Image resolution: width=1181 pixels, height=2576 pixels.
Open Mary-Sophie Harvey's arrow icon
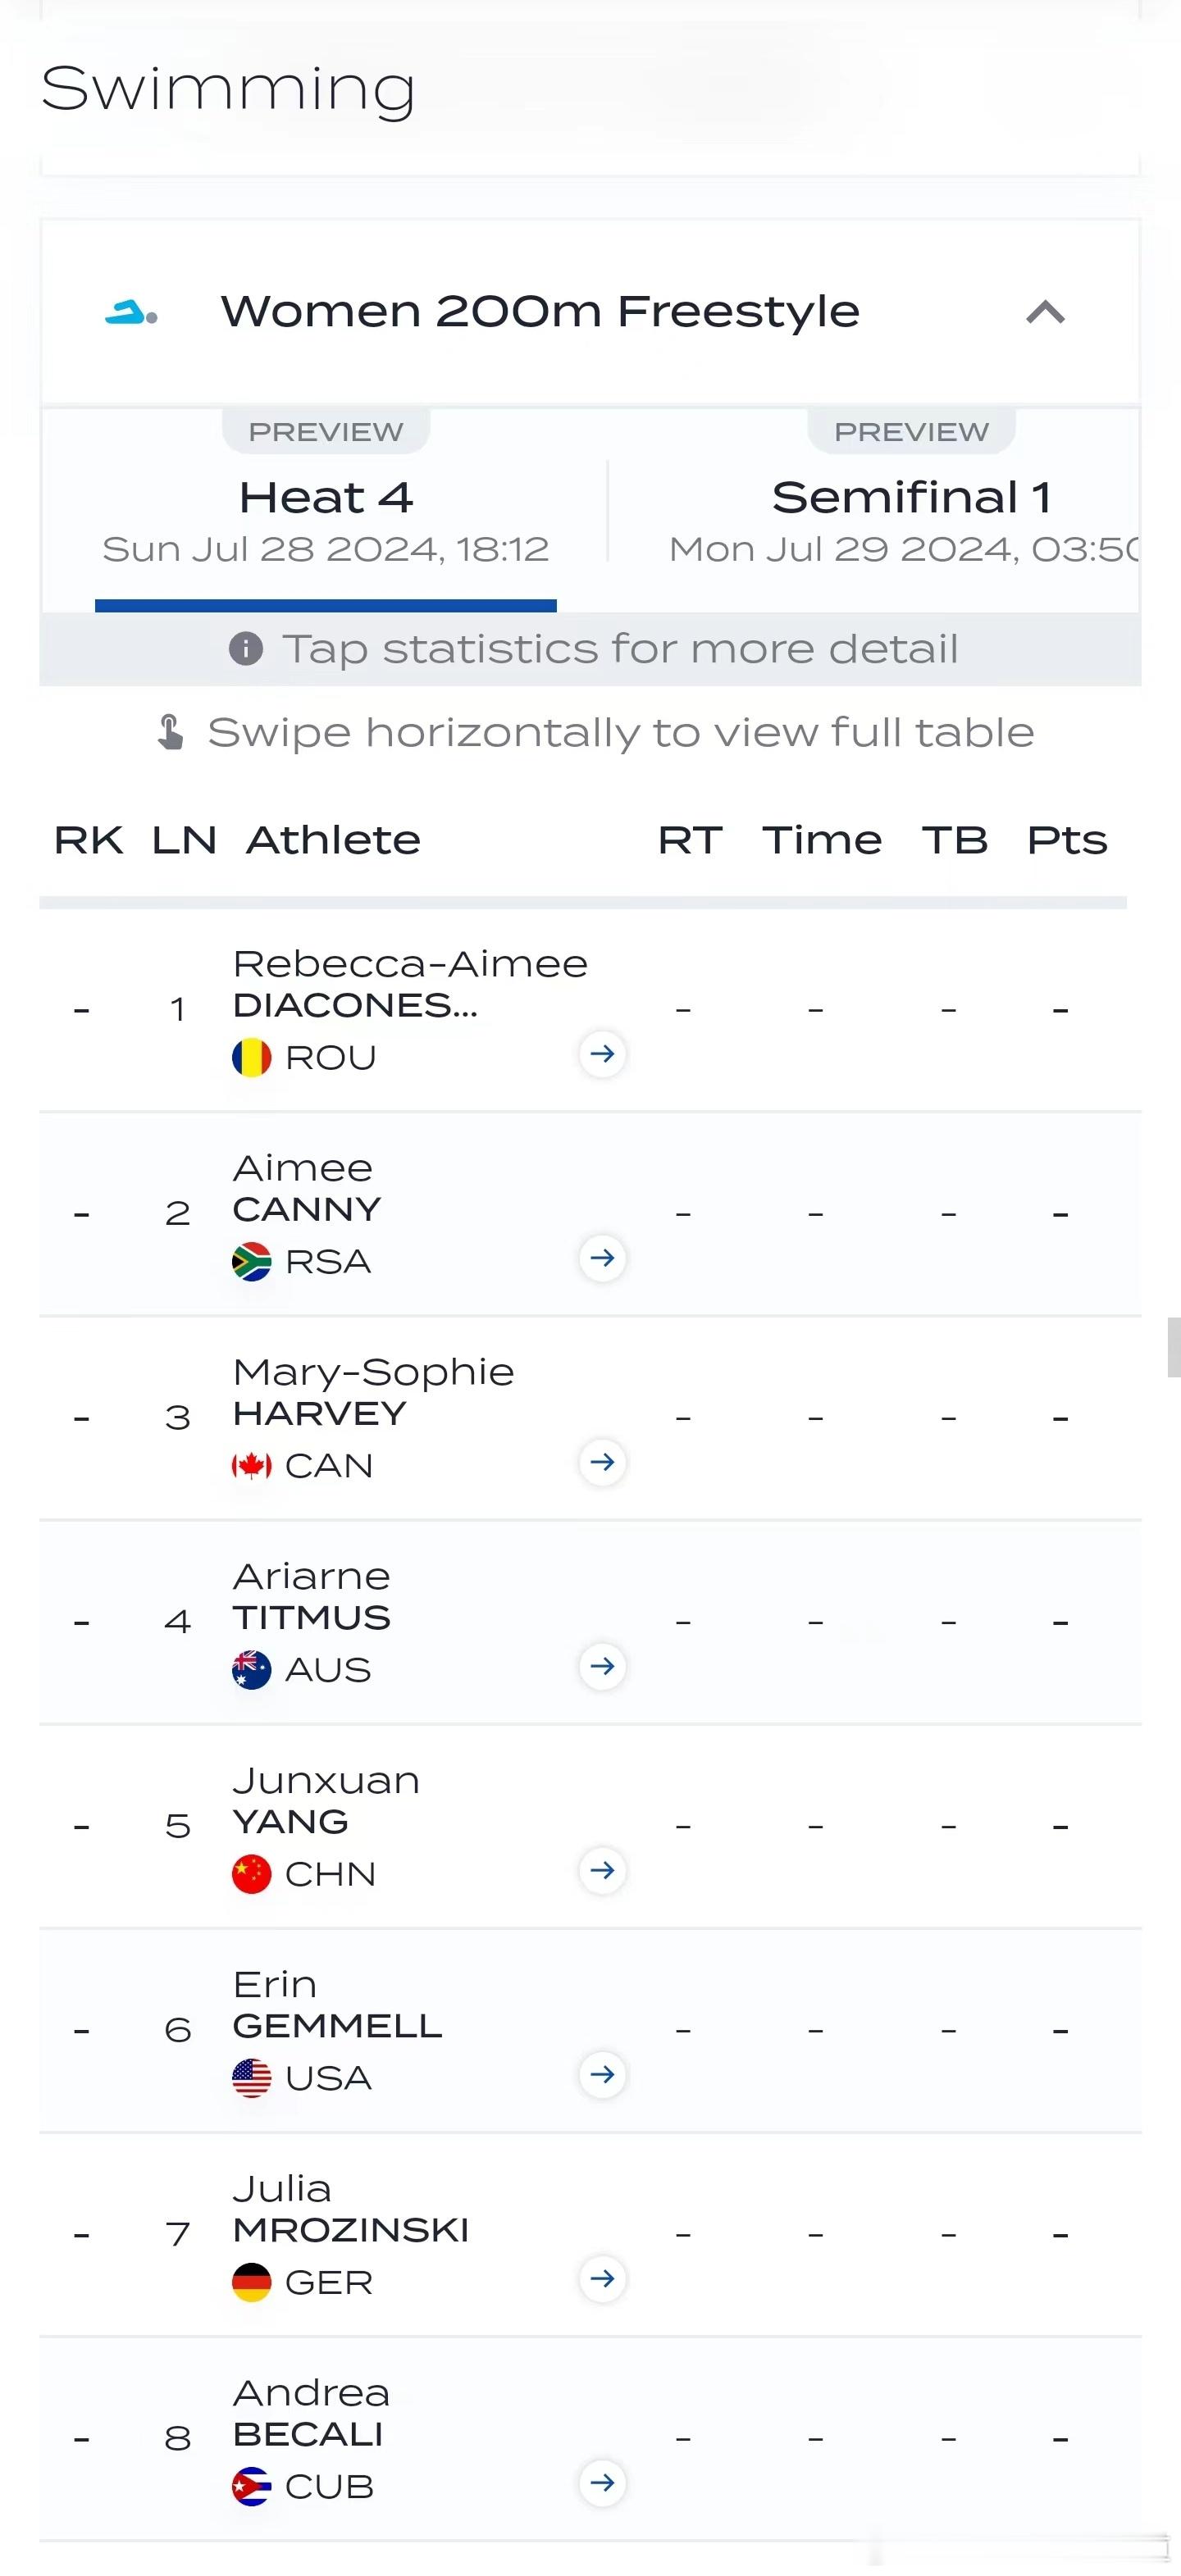pos(602,1462)
